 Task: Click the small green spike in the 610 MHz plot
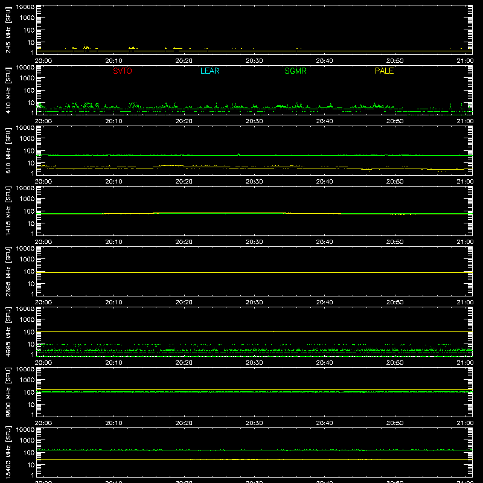(238, 155)
